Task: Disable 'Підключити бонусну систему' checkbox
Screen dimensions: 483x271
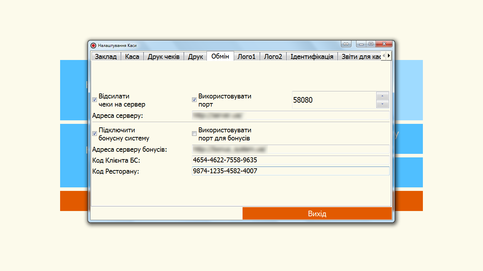Action: click(95, 134)
